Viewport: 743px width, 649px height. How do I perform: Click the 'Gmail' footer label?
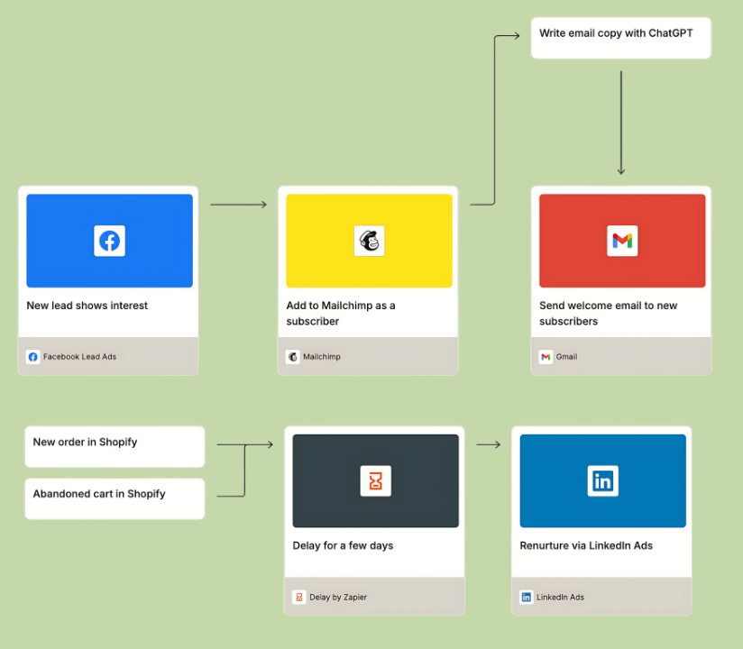click(567, 357)
